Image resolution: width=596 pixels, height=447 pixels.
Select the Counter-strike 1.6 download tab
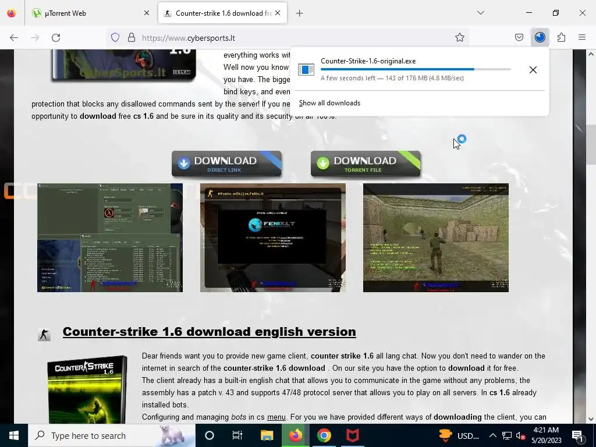(x=222, y=13)
